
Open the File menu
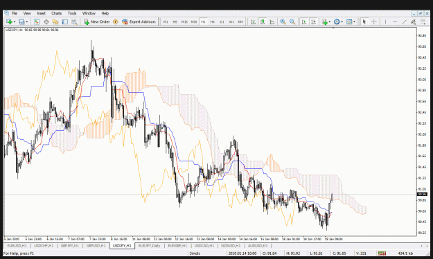[x=15, y=13]
